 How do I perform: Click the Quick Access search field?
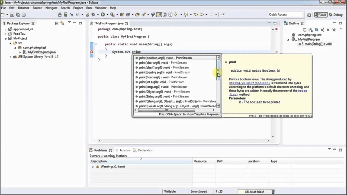pyautogui.click(x=285, y=15)
